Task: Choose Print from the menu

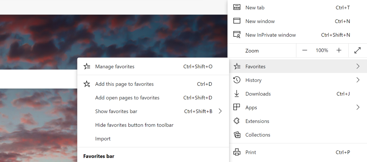Action: coord(297,152)
